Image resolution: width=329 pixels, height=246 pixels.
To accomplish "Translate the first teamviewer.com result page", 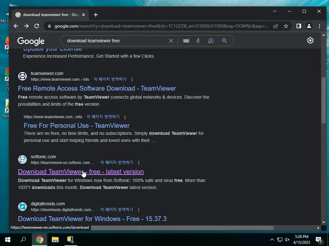I will [x=110, y=79].
